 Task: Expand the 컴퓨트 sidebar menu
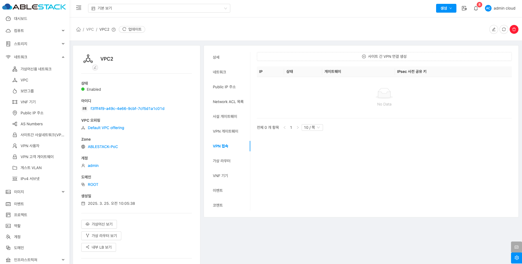(x=35, y=31)
